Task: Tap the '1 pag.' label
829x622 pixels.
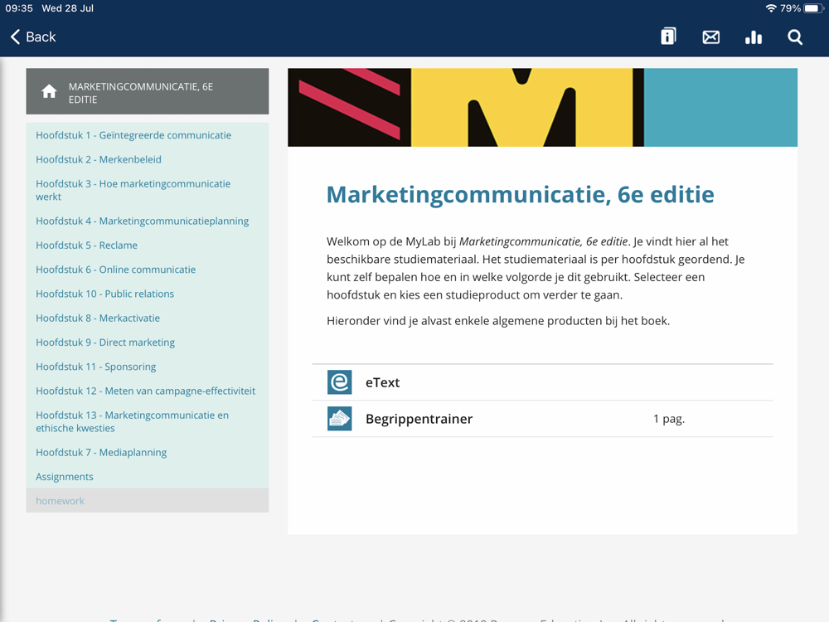Action: tap(669, 419)
